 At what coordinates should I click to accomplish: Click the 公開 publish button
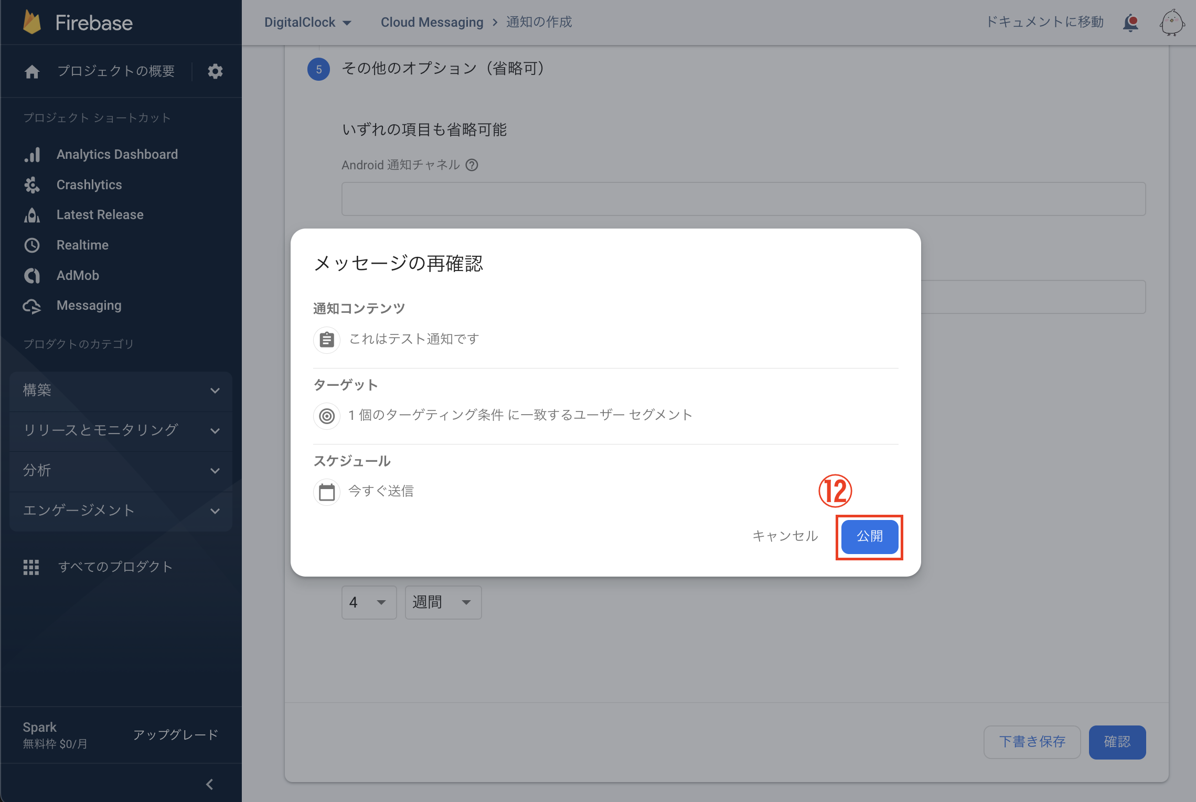[x=869, y=536]
